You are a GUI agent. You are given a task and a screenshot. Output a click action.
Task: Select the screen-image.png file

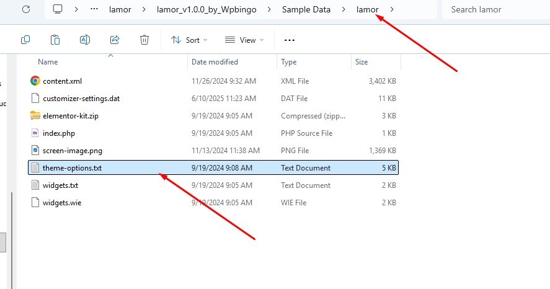coord(72,151)
